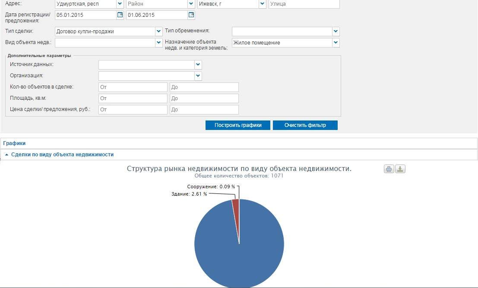The height and width of the screenshot is (288, 478).
Task: Print the pie chart
Action: click(x=389, y=169)
